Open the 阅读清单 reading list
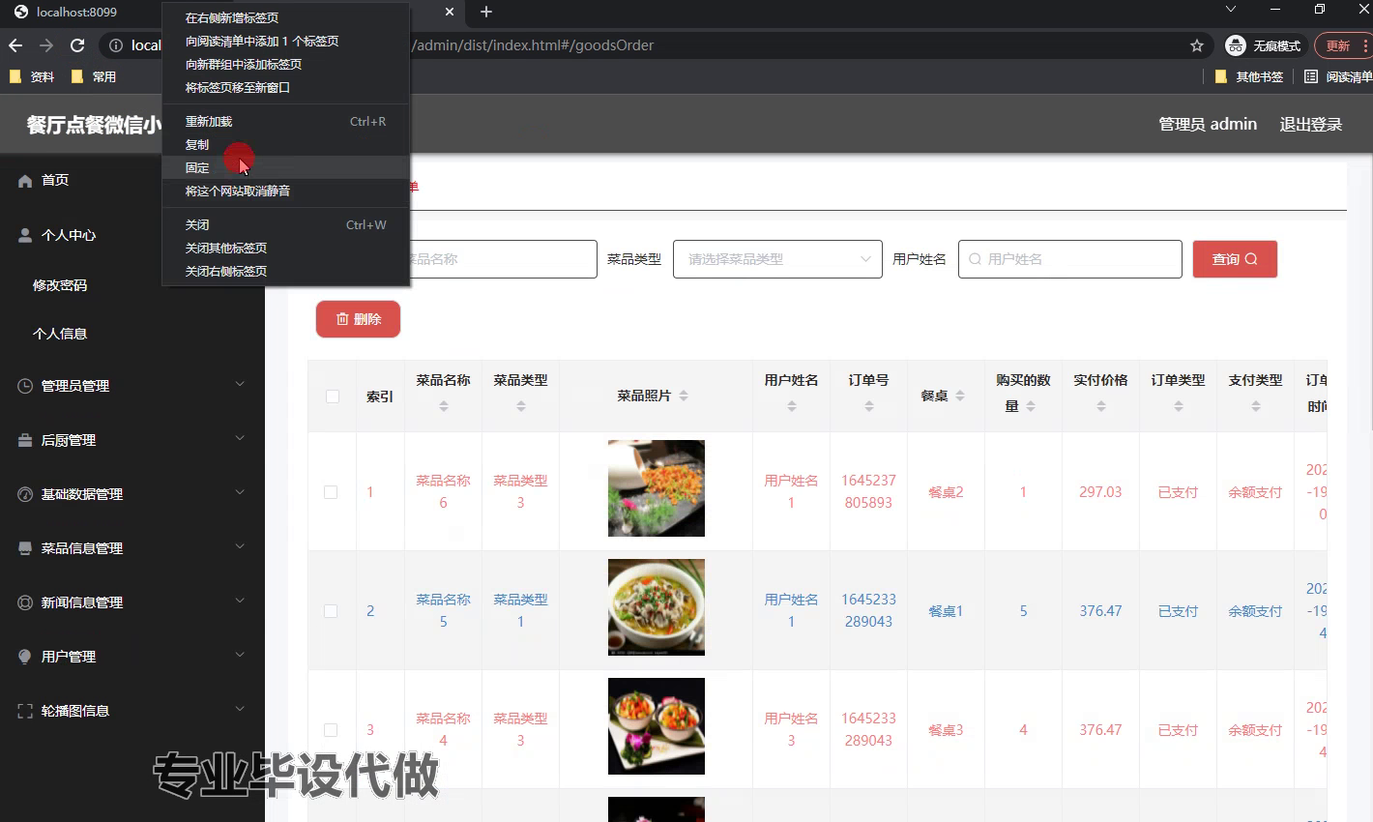The image size is (1373, 822). [x=1338, y=76]
